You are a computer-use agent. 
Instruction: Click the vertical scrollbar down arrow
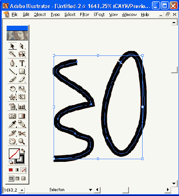[x=174, y=184]
